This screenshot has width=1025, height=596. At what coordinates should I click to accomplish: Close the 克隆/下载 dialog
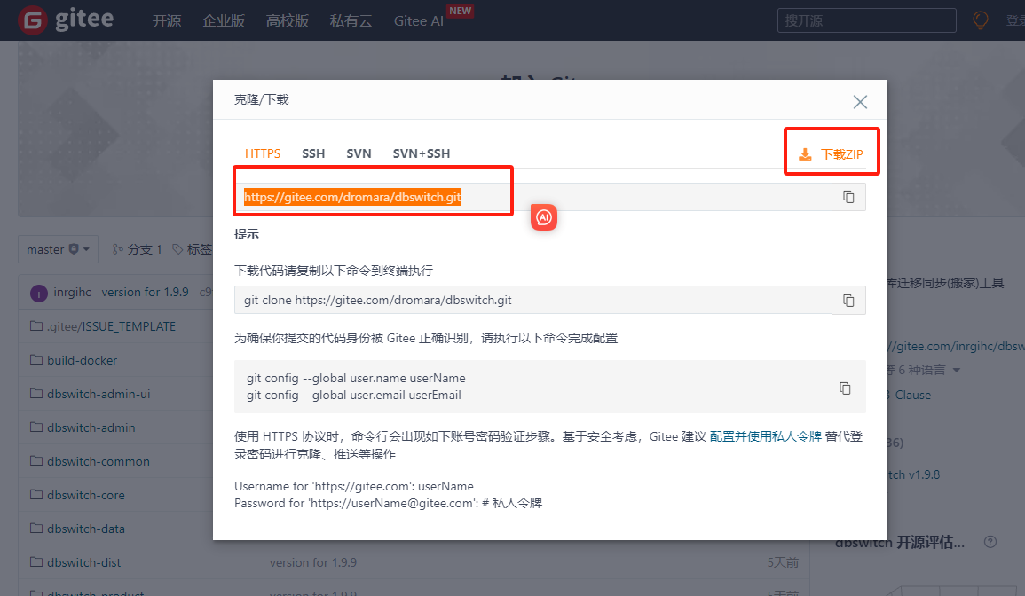(x=860, y=102)
